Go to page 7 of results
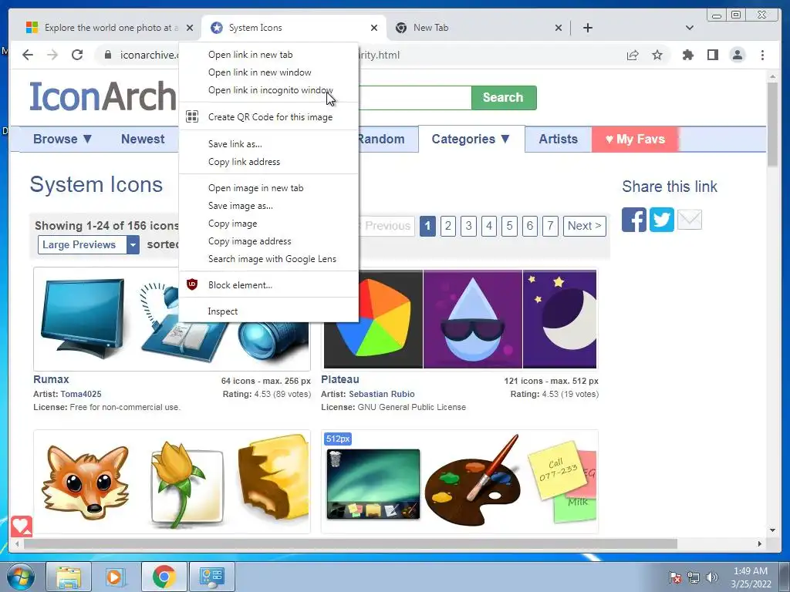The image size is (790, 592). point(550,226)
